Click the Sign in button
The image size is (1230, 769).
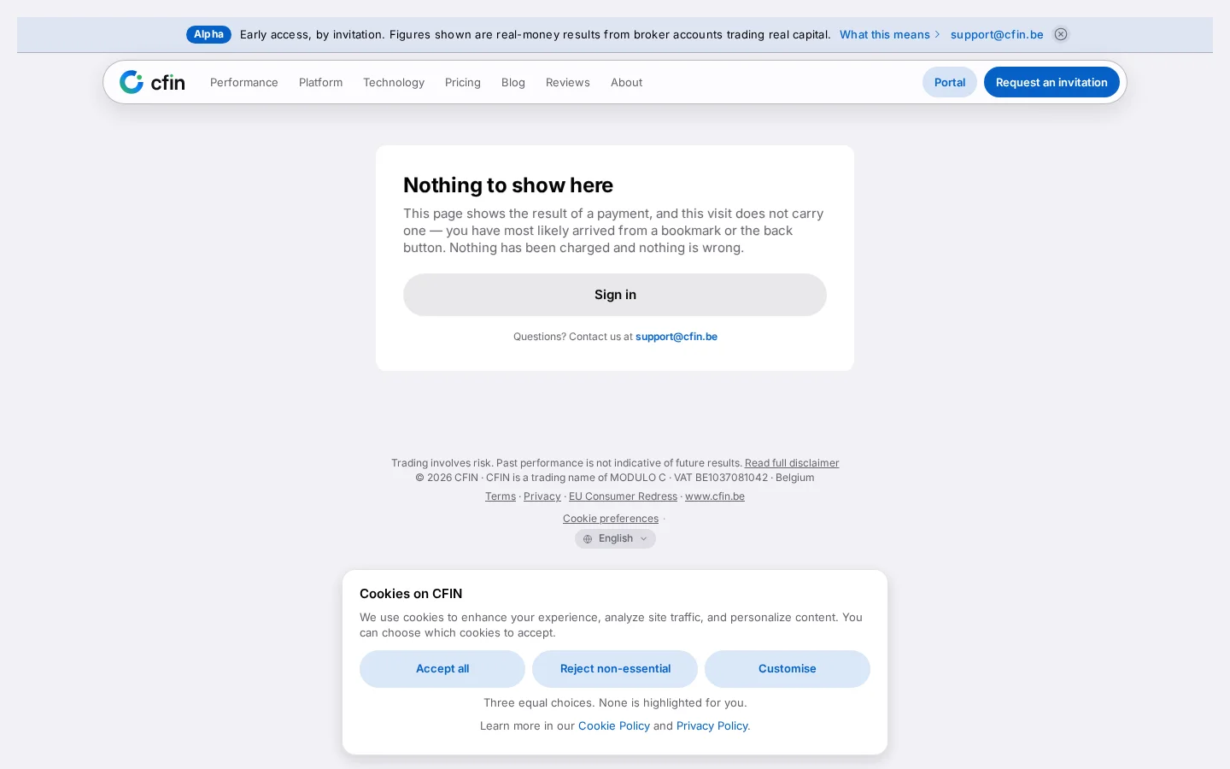click(x=615, y=295)
